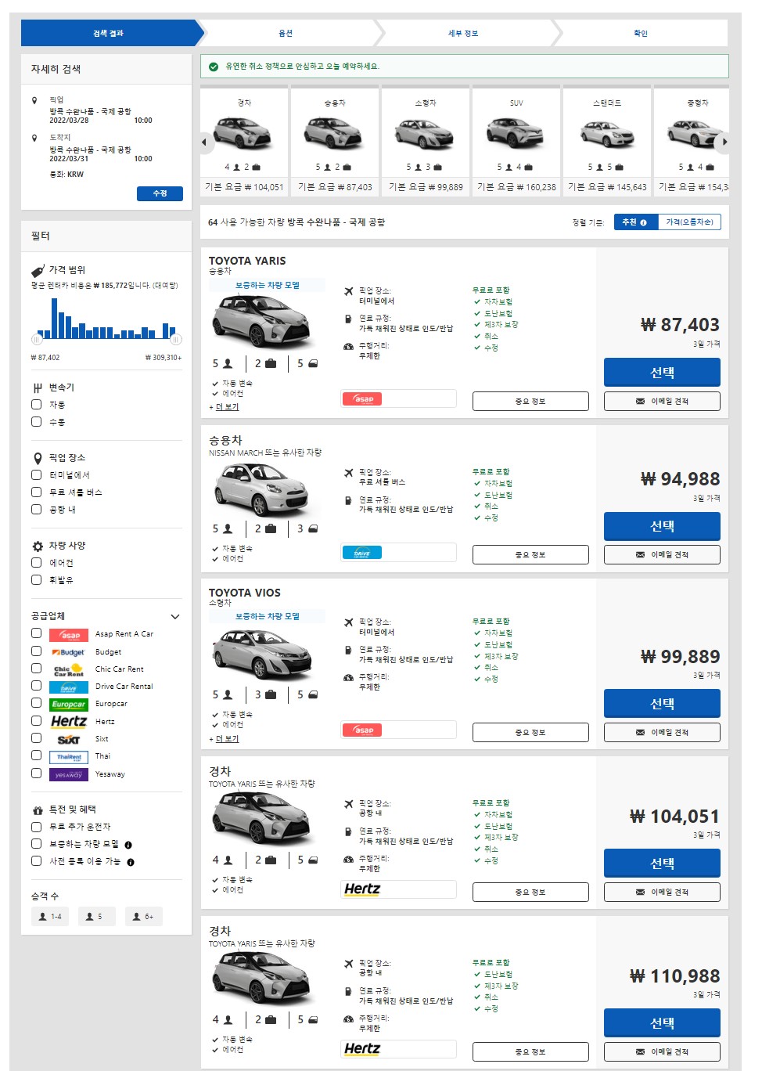Image resolution: width=762 pixels, height=1071 pixels.
Task: Select the car priced ₩110,988
Action: pyautogui.click(x=662, y=1023)
